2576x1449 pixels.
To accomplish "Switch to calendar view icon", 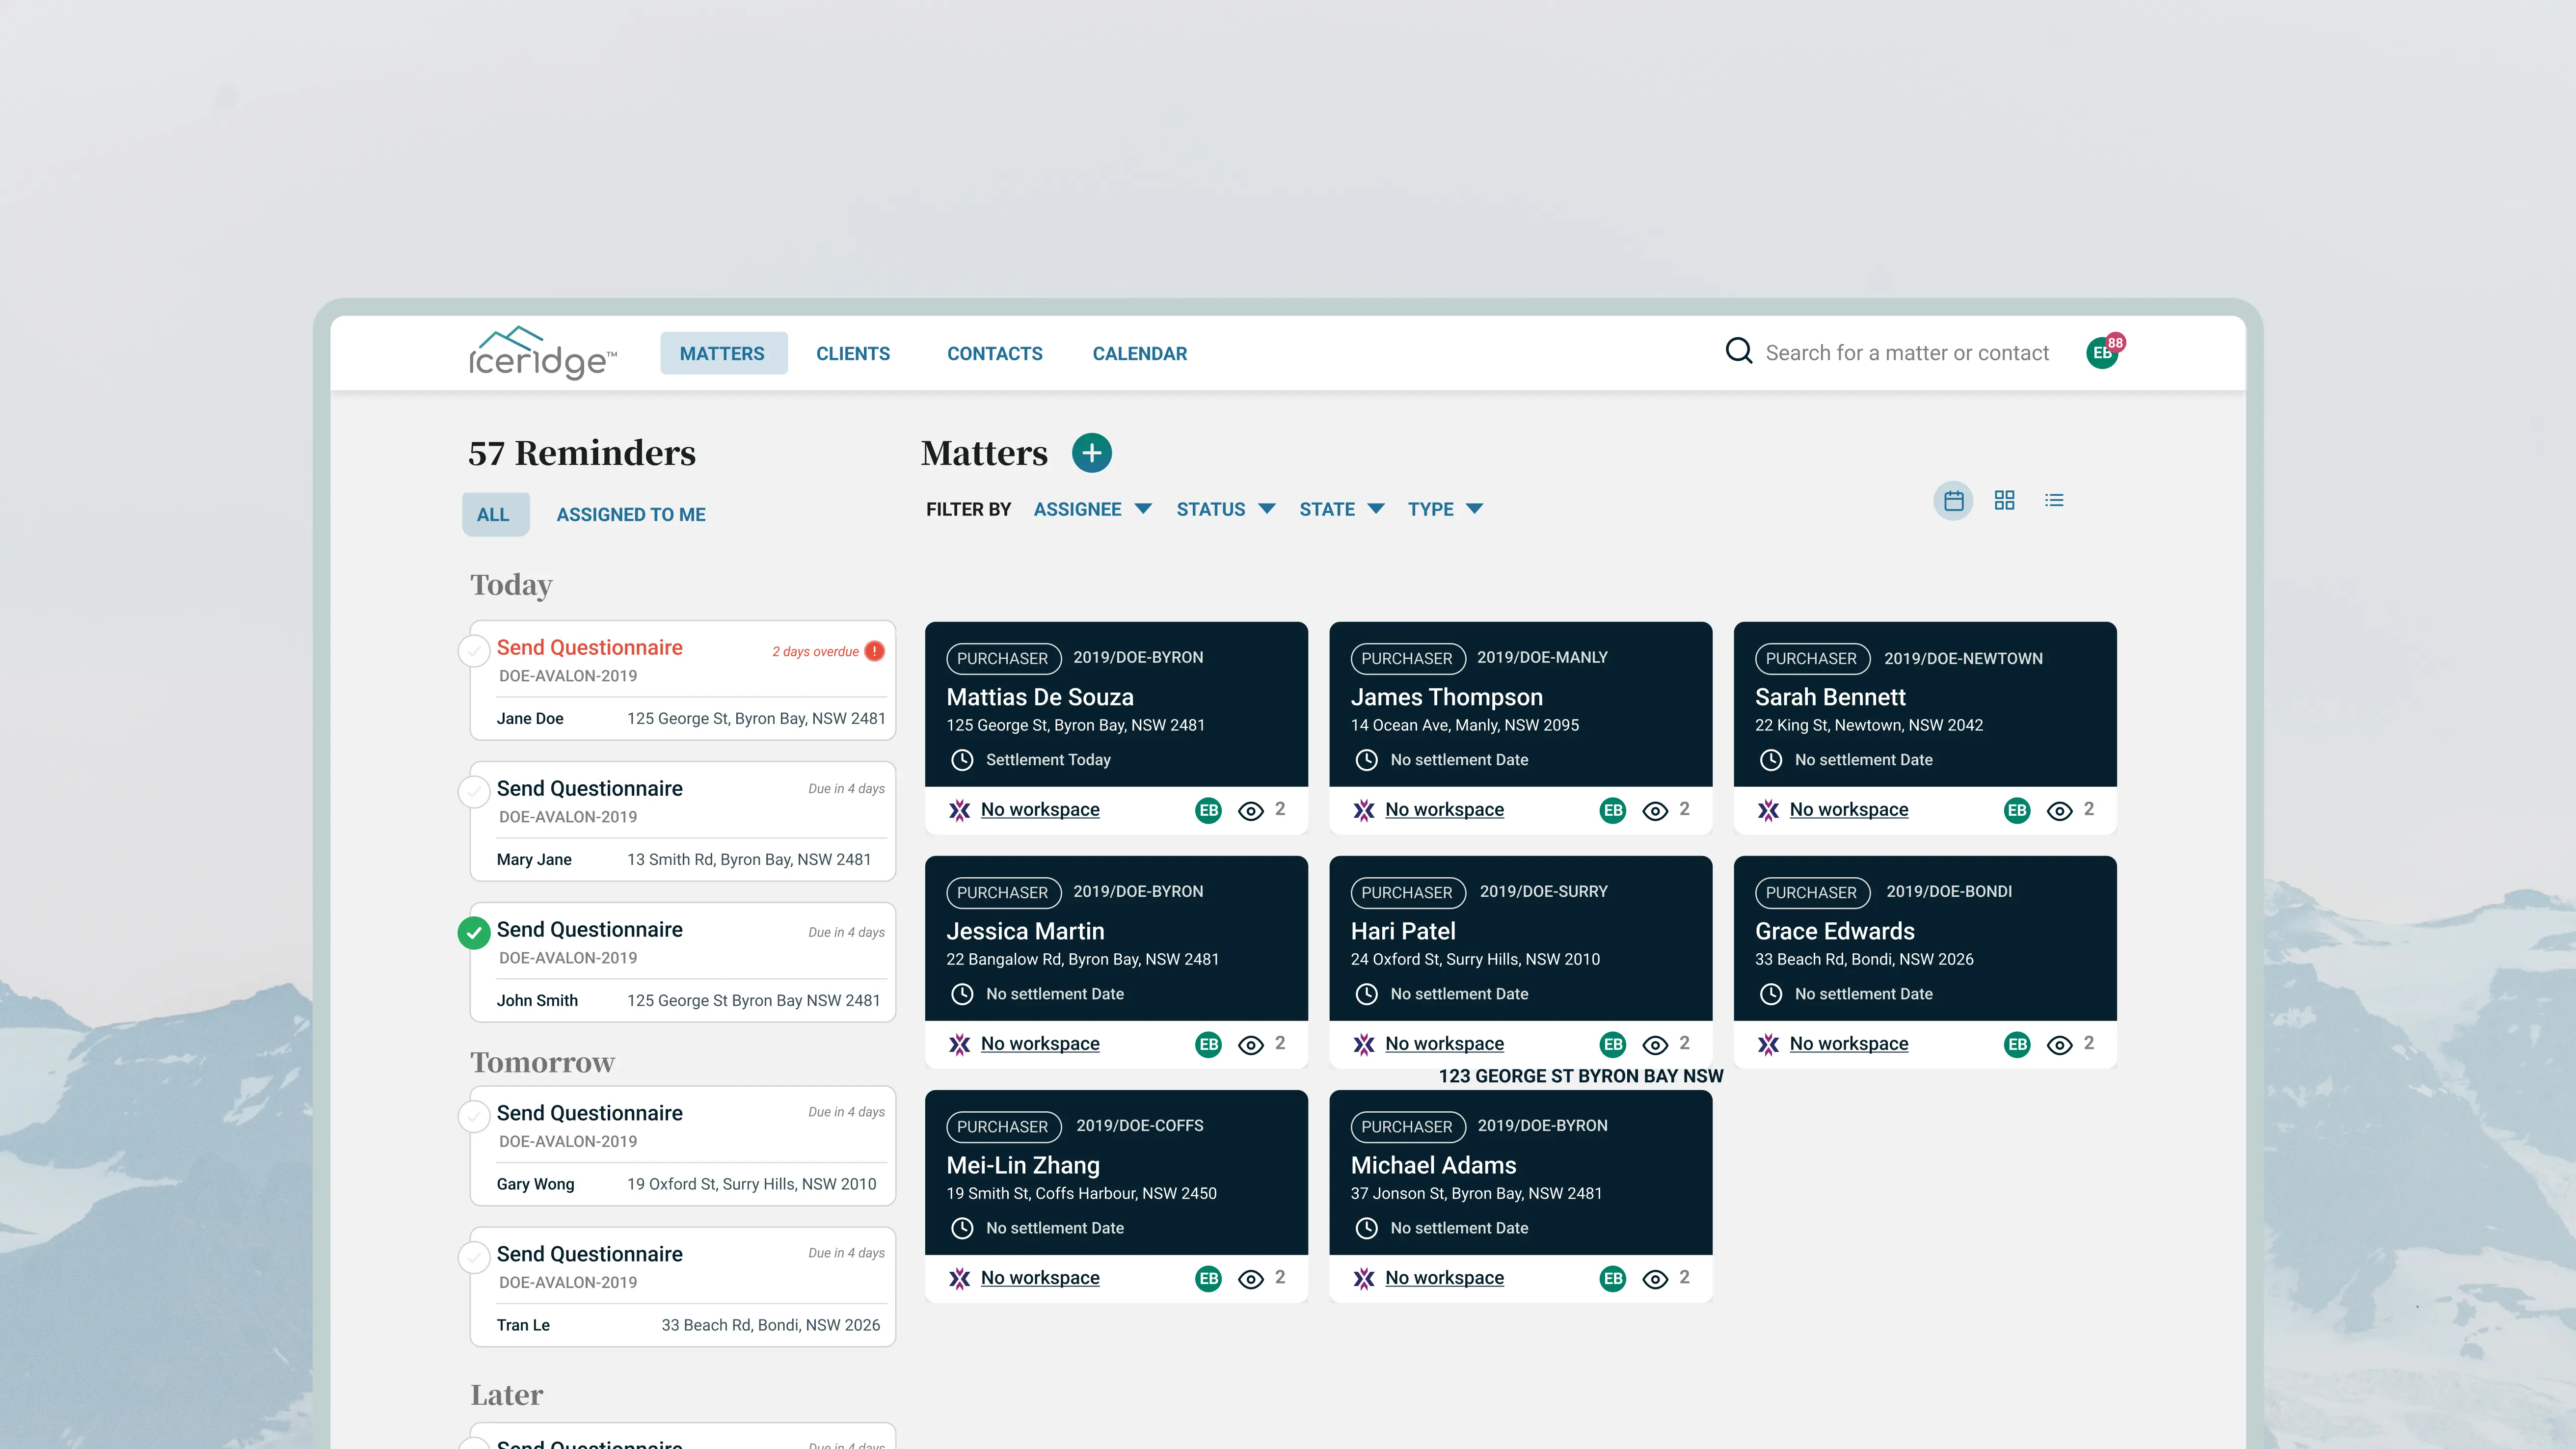I will 1953,501.
